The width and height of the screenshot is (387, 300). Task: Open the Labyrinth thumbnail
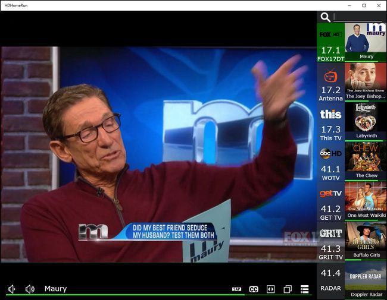tap(366, 117)
